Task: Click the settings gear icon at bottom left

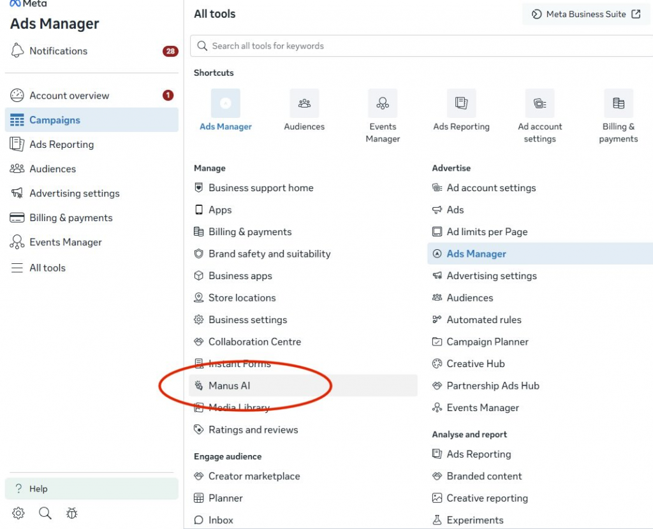Action: pos(18,513)
